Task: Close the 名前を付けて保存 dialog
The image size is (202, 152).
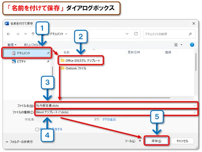Action: 194,24
